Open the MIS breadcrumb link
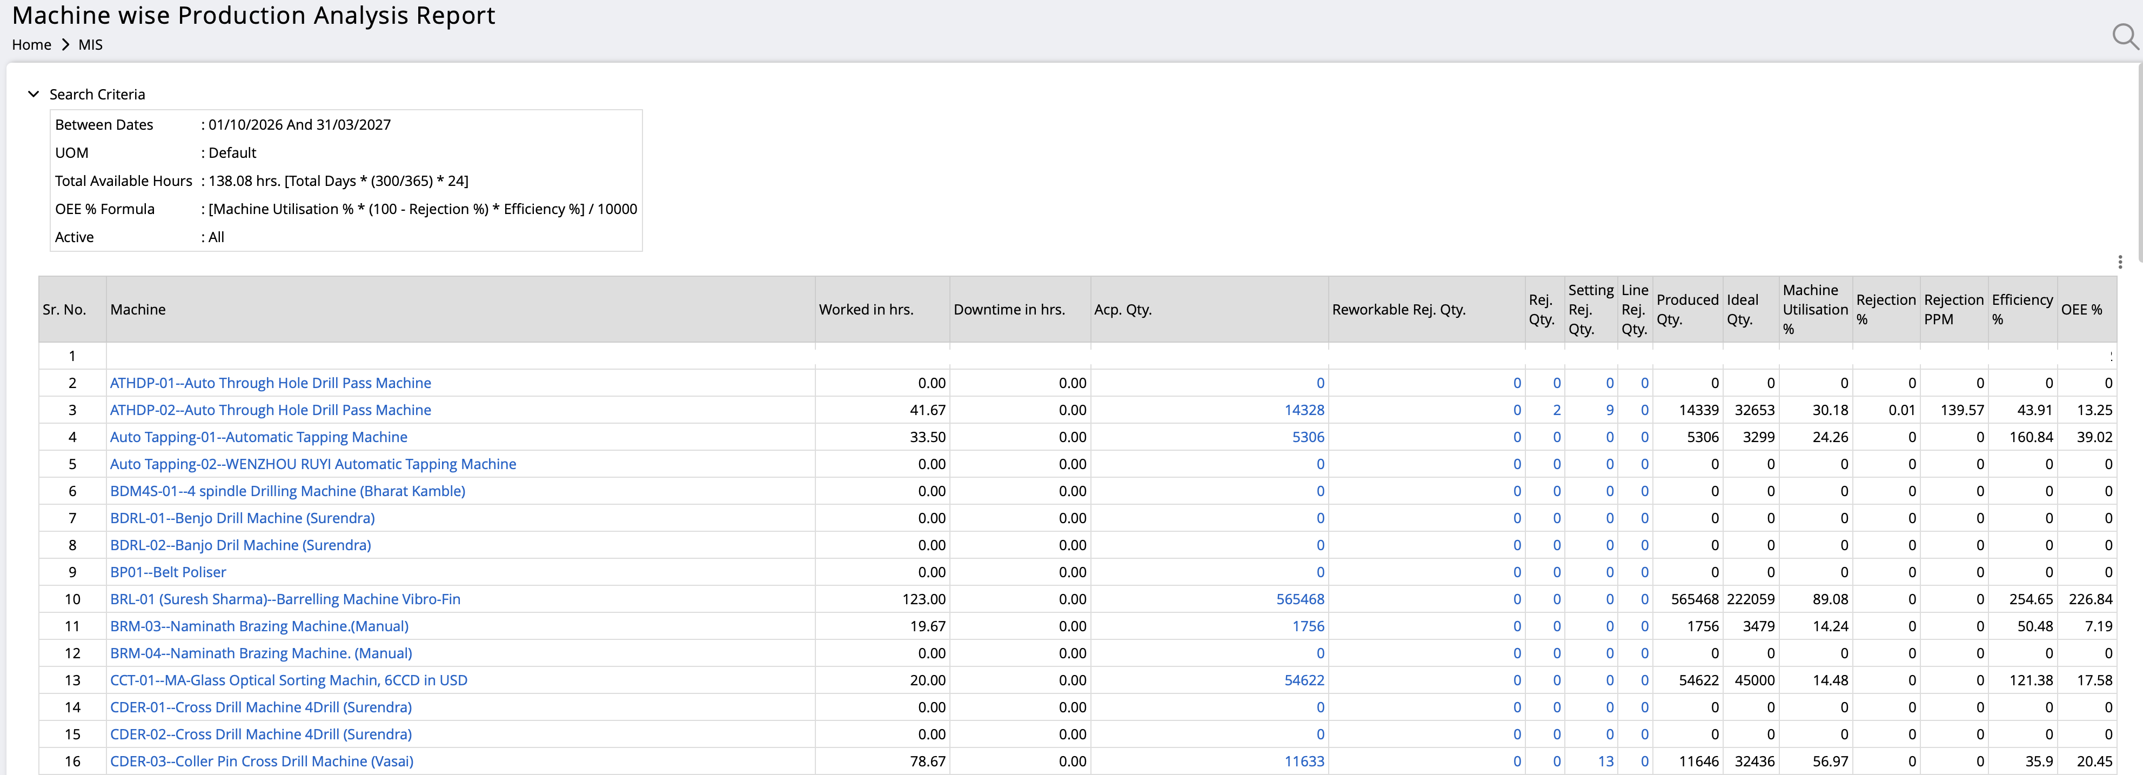The image size is (2143, 775). [91, 45]
